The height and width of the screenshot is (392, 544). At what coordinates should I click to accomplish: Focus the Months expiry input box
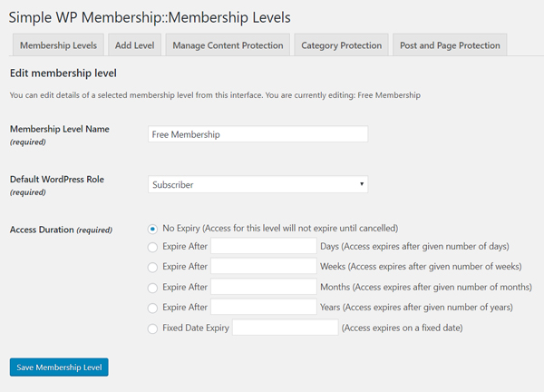264,287
